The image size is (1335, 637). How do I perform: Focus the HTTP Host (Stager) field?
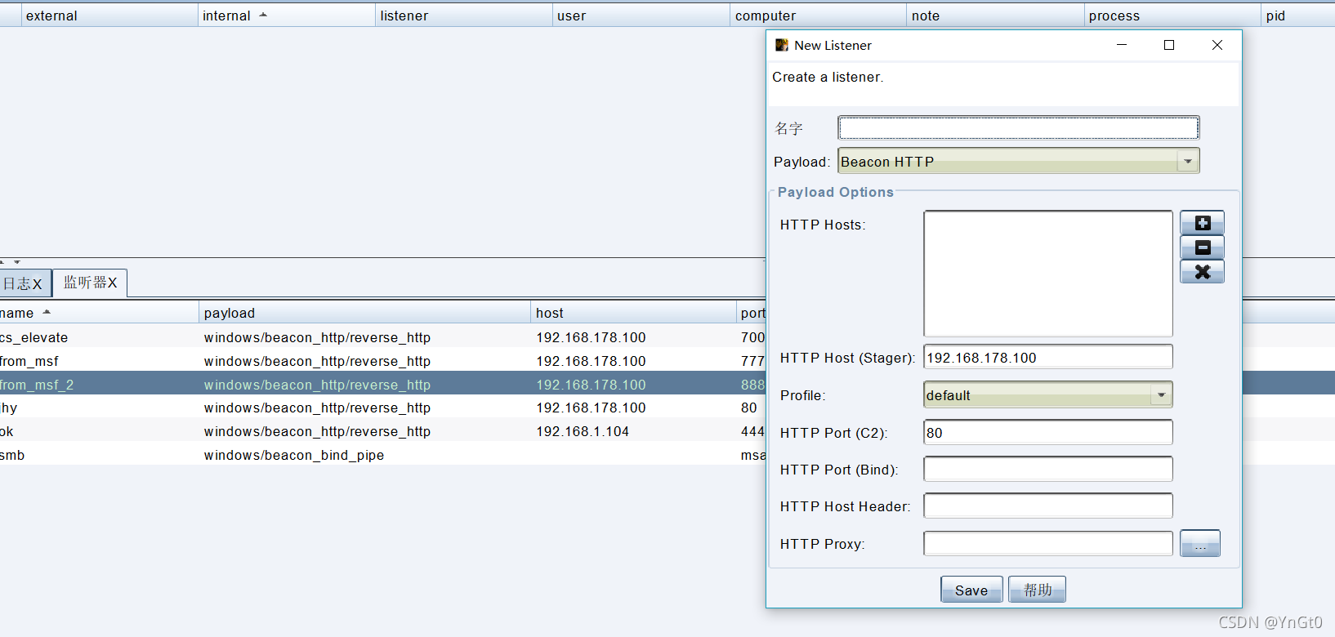pyautogui.click(x=1048, y=357)
